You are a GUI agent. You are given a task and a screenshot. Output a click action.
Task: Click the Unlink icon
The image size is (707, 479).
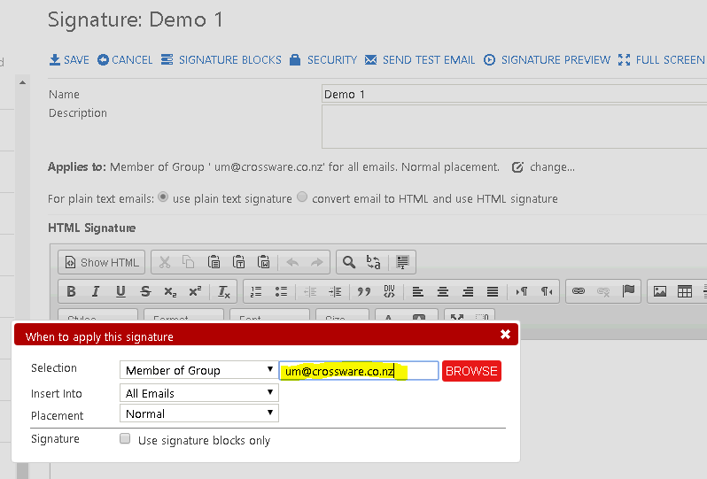pyautogui.click(x=603, y=291)
